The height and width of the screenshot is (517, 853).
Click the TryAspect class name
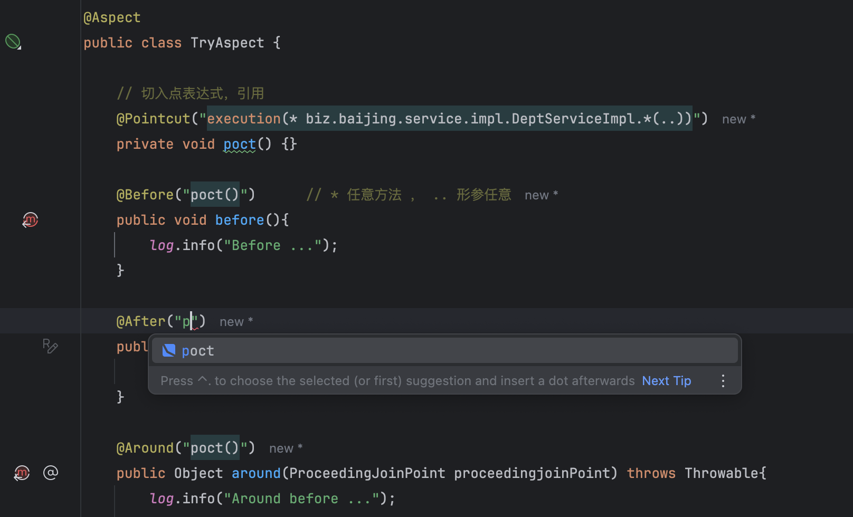point(227,43)
